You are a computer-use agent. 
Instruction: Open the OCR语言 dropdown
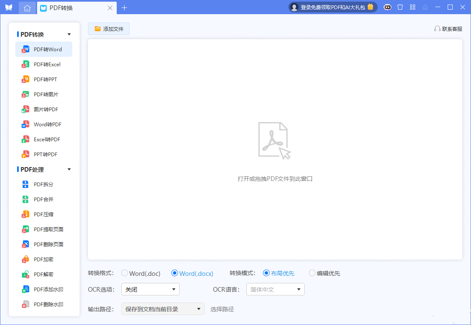pos(276,289)
